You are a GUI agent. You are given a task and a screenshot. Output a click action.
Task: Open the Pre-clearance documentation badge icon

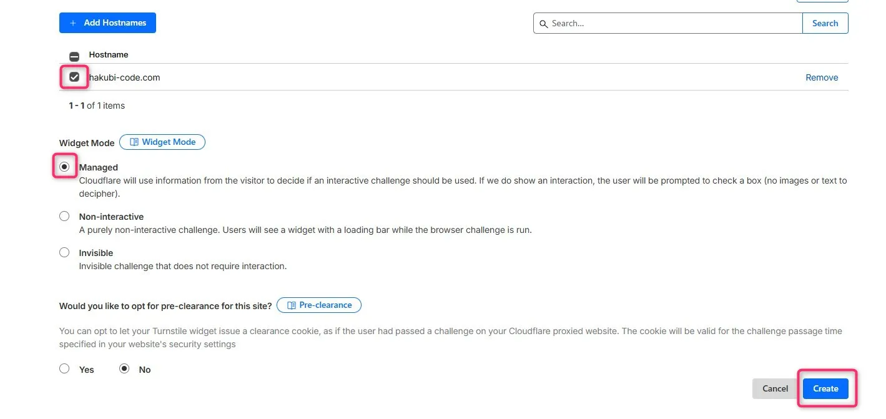(x=292, y=305)
